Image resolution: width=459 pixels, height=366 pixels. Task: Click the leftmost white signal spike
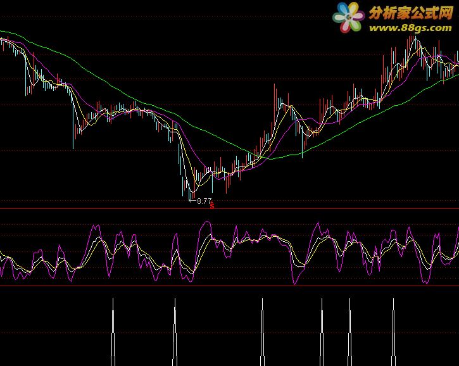tap(113, 332)
